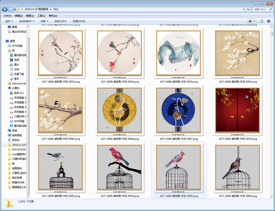Click the refresh button beside address bar
This screenshot has height=211, width=275.
pos(248,9)
